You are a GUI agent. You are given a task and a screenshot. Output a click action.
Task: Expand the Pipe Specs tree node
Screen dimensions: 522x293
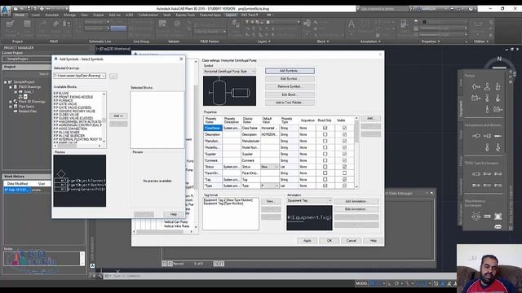(11, 107)
